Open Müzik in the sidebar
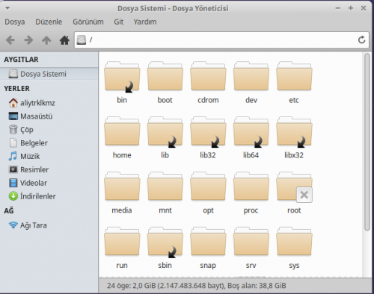This screenshot has height=294, width=374. pos(49,156)
